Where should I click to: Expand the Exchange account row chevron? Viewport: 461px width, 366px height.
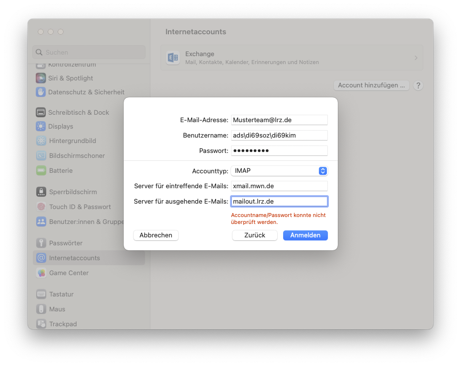click(416, 58)
